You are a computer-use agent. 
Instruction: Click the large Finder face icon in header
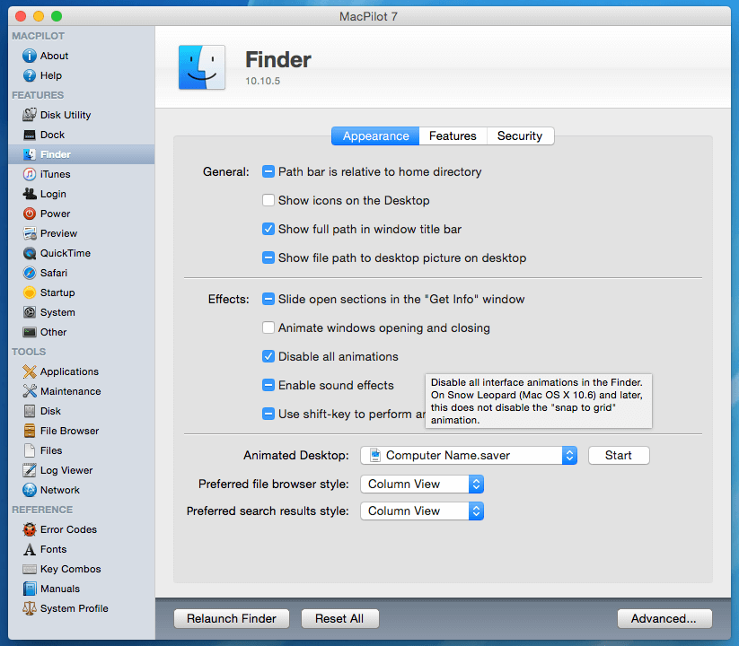202,67
